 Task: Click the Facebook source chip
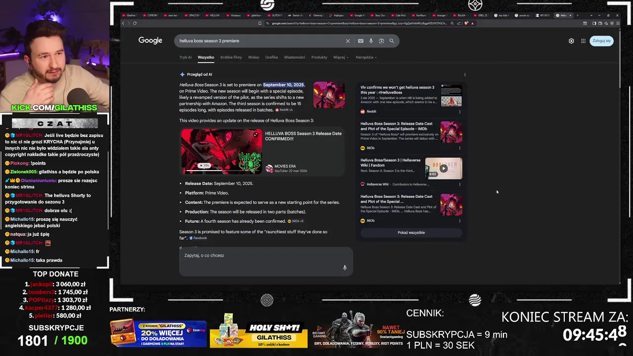pyautogui.click(x=198, y=238)
